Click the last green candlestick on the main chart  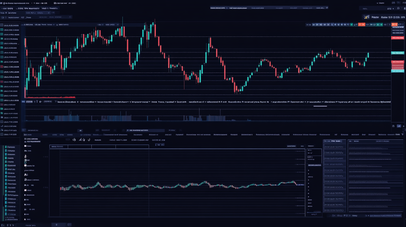[x=368, y=56]
